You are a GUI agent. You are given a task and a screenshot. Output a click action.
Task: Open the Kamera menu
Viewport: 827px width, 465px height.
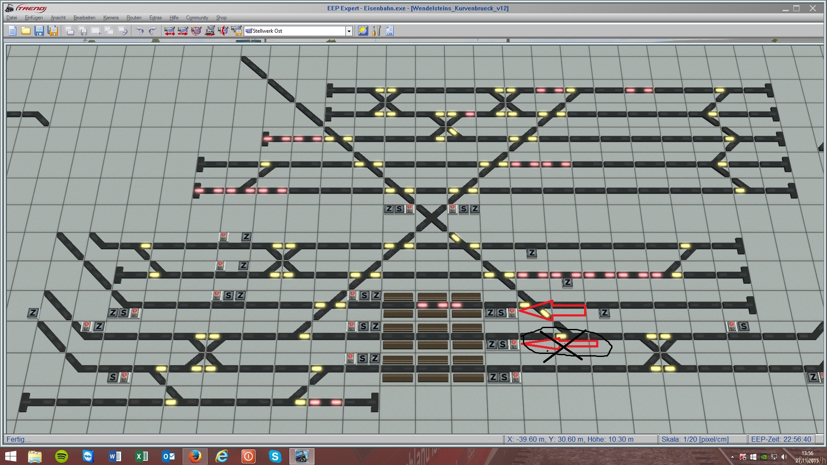click(x=111, y=18)
